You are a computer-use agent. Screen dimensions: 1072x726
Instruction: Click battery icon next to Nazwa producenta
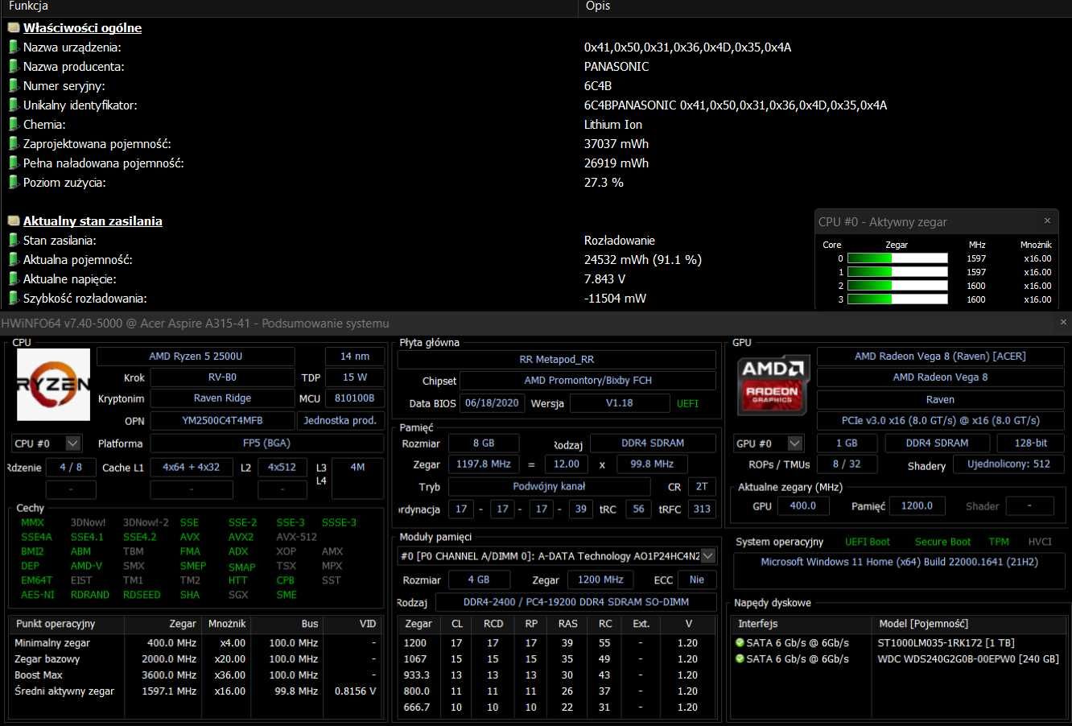click(14, 66)
